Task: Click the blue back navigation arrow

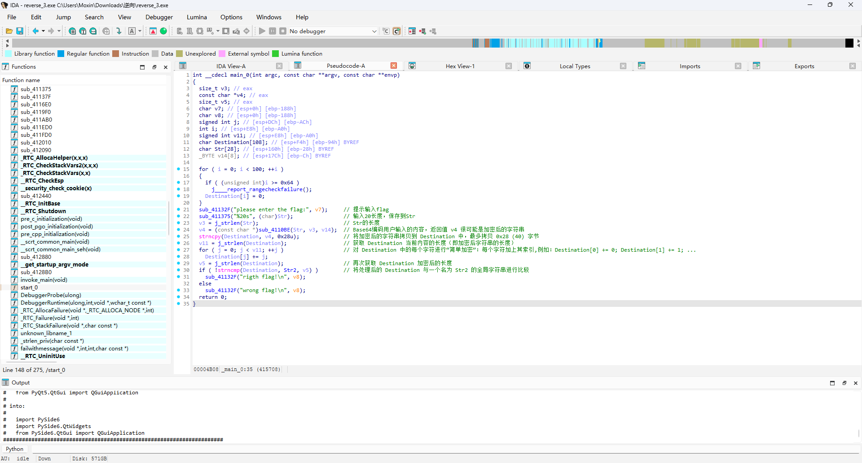Action: click(x=35, y=31)
